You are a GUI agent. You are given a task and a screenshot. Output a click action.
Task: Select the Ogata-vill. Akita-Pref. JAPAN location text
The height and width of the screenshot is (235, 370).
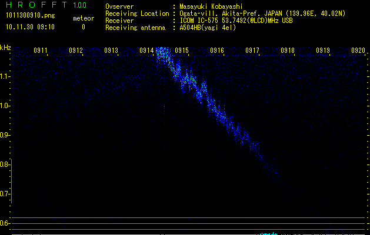pyautogui.click(x=231, y=14)
